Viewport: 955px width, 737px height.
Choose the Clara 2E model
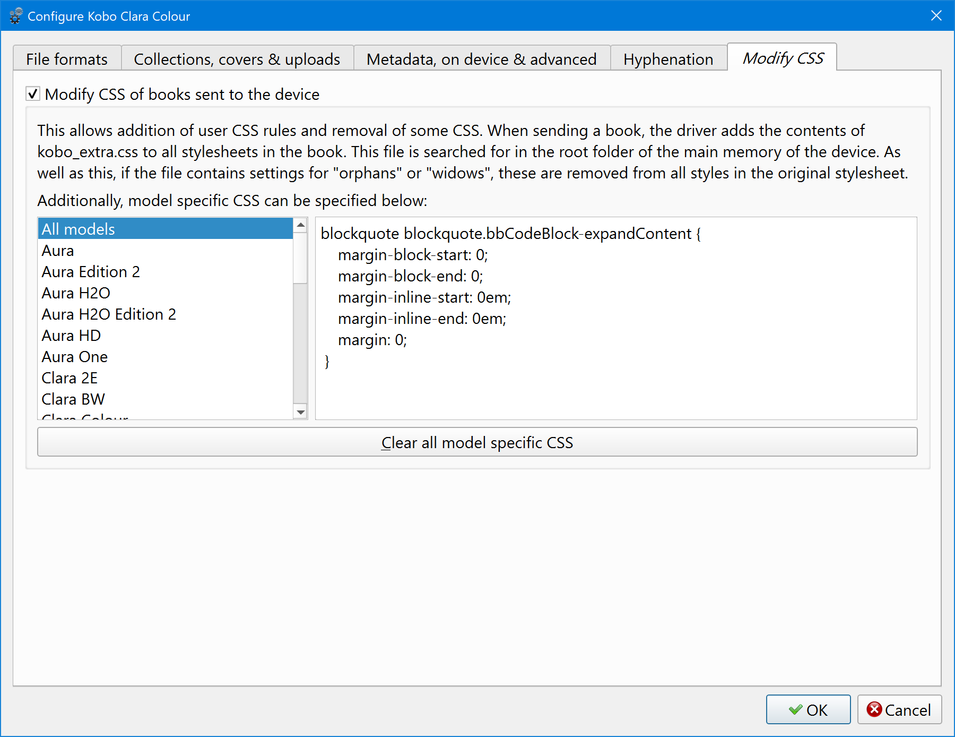(x=166, y=378)
